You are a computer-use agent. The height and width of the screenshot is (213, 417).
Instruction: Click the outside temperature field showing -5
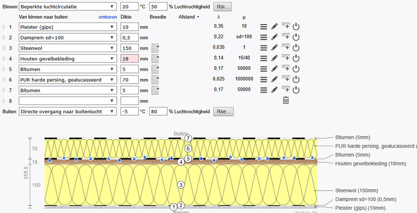pos(129,111)
